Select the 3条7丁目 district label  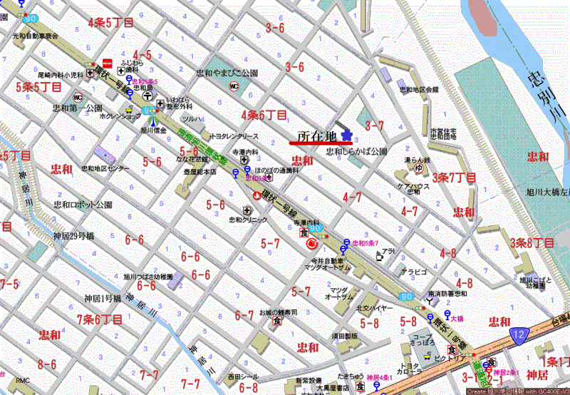455,178
